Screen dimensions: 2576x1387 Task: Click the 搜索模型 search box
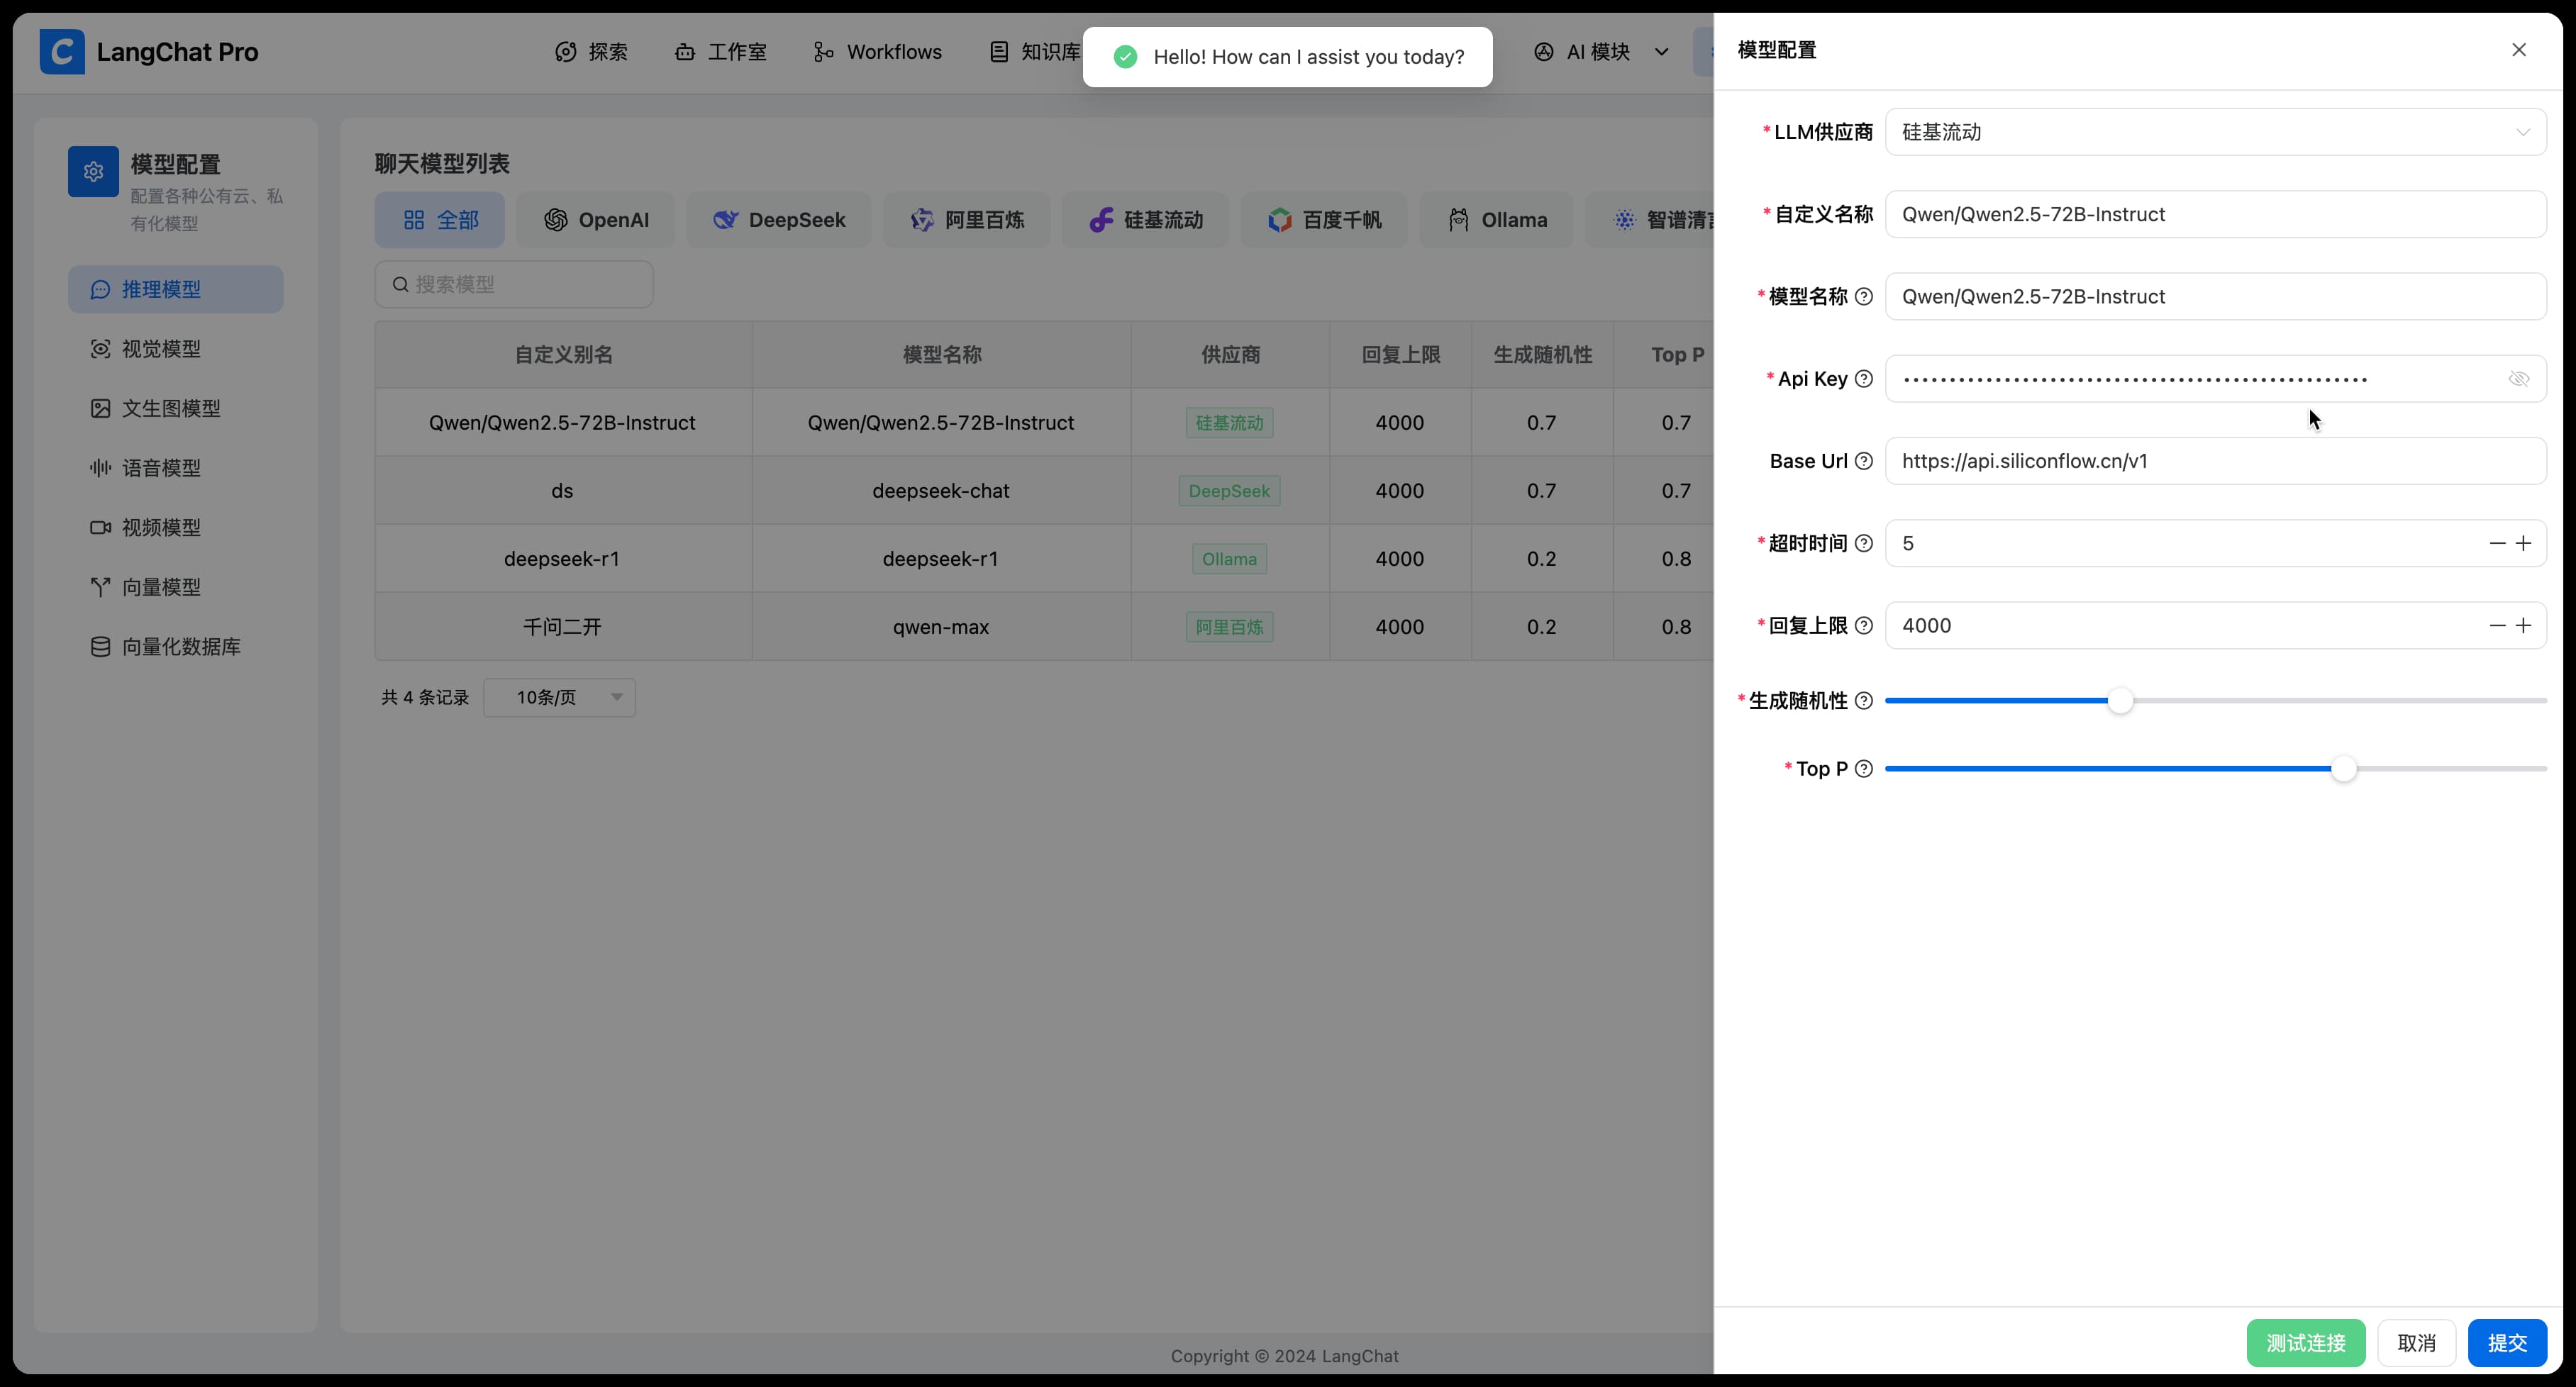click(x=514, y=285)
